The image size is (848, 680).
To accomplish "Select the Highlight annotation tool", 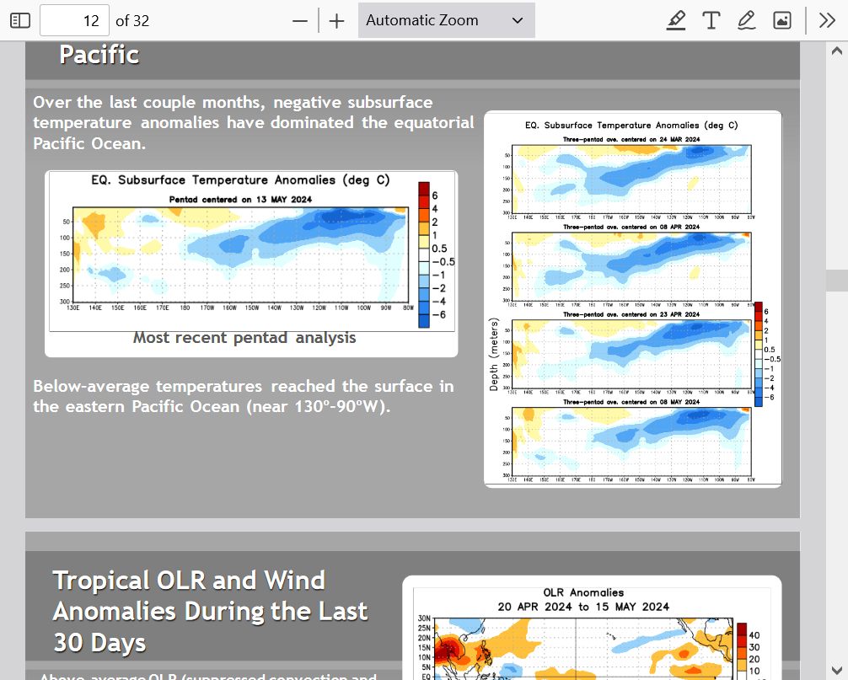I will click(x=676, y=20).
